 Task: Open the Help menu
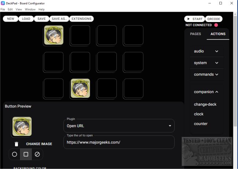pyautogui.click(x=41, y=10)
